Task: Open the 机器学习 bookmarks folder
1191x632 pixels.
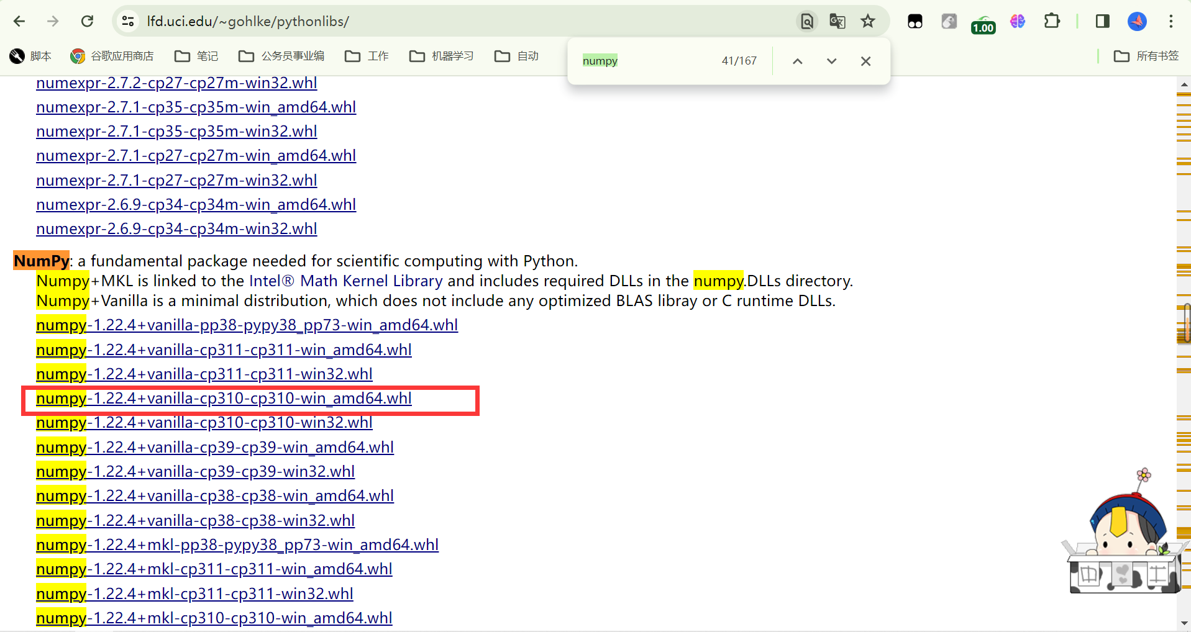Action: click(442, 56)
